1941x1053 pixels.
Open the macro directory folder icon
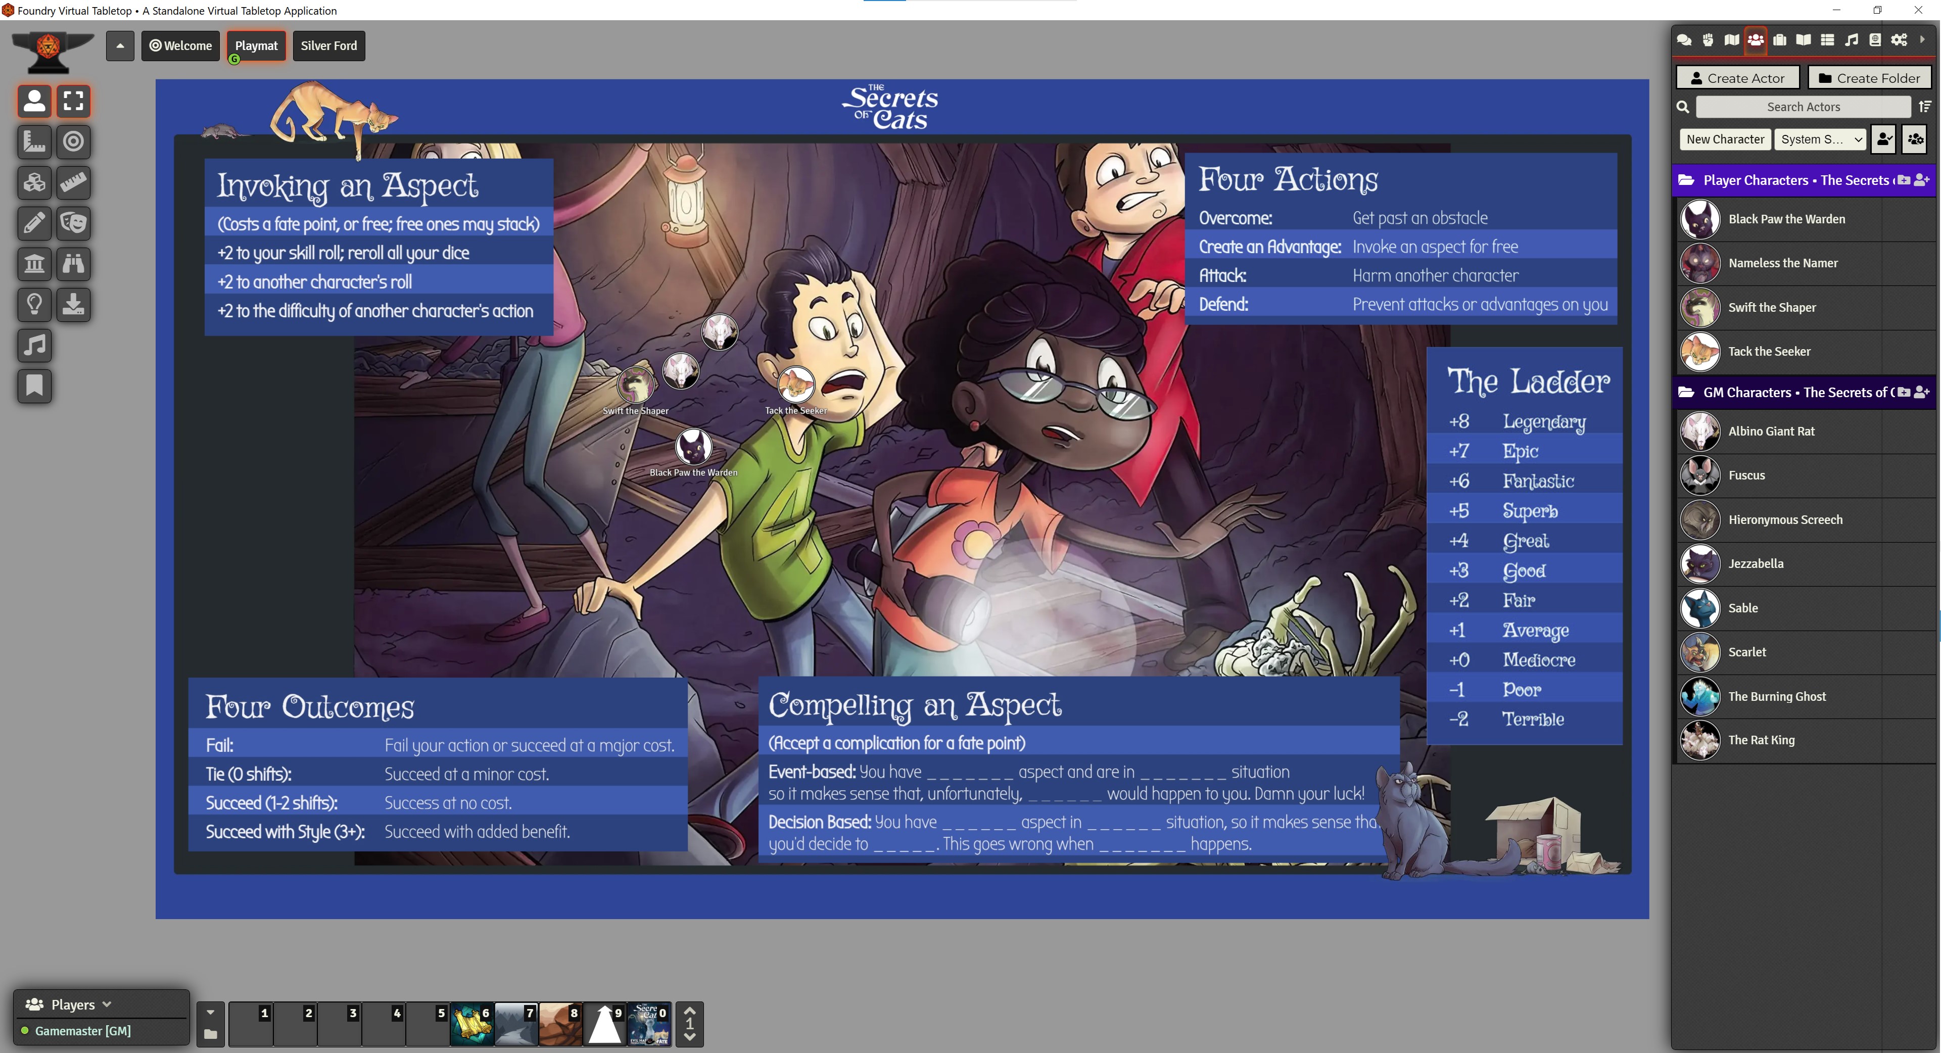tap(211, 1034)
